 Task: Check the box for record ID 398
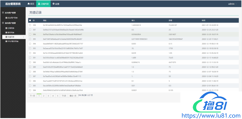coord(30,25)
